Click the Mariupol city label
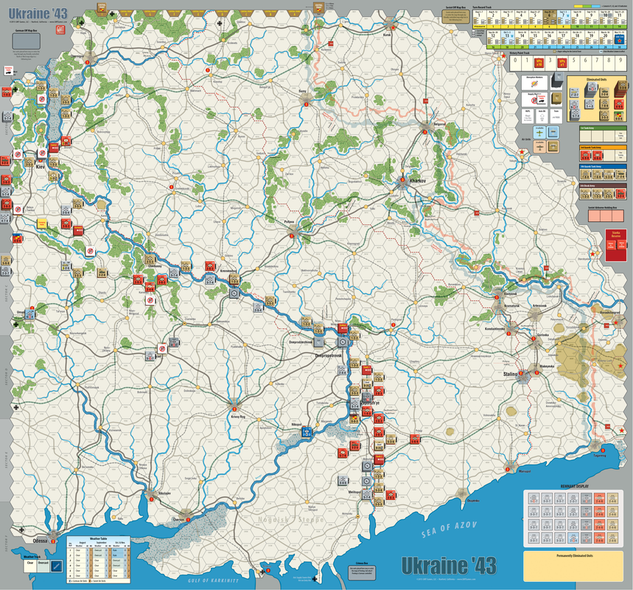Screen dimensions: 633x590 tap(524, 471)
